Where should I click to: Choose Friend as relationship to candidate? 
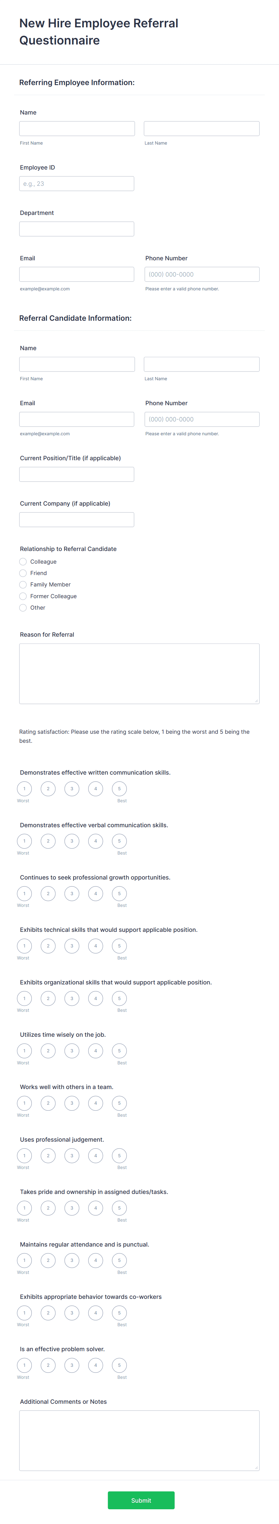(23, 573)
